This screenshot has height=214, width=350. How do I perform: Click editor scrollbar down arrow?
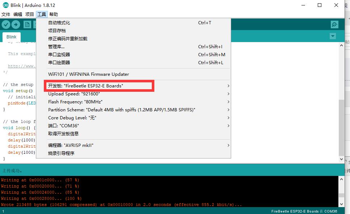pyautogui.click(x=341, y=159)
